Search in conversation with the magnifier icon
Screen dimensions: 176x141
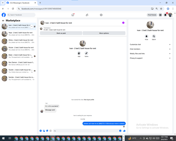pyautogui.click(x=154, y=36)
